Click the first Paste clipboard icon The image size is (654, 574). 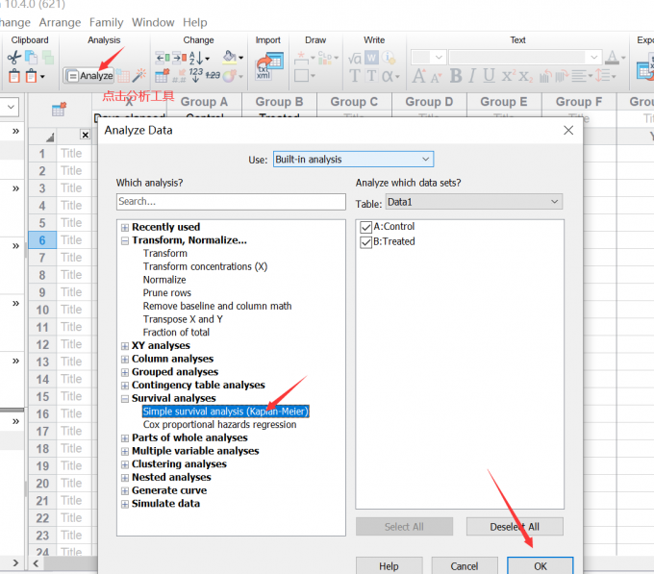[14, 76]
